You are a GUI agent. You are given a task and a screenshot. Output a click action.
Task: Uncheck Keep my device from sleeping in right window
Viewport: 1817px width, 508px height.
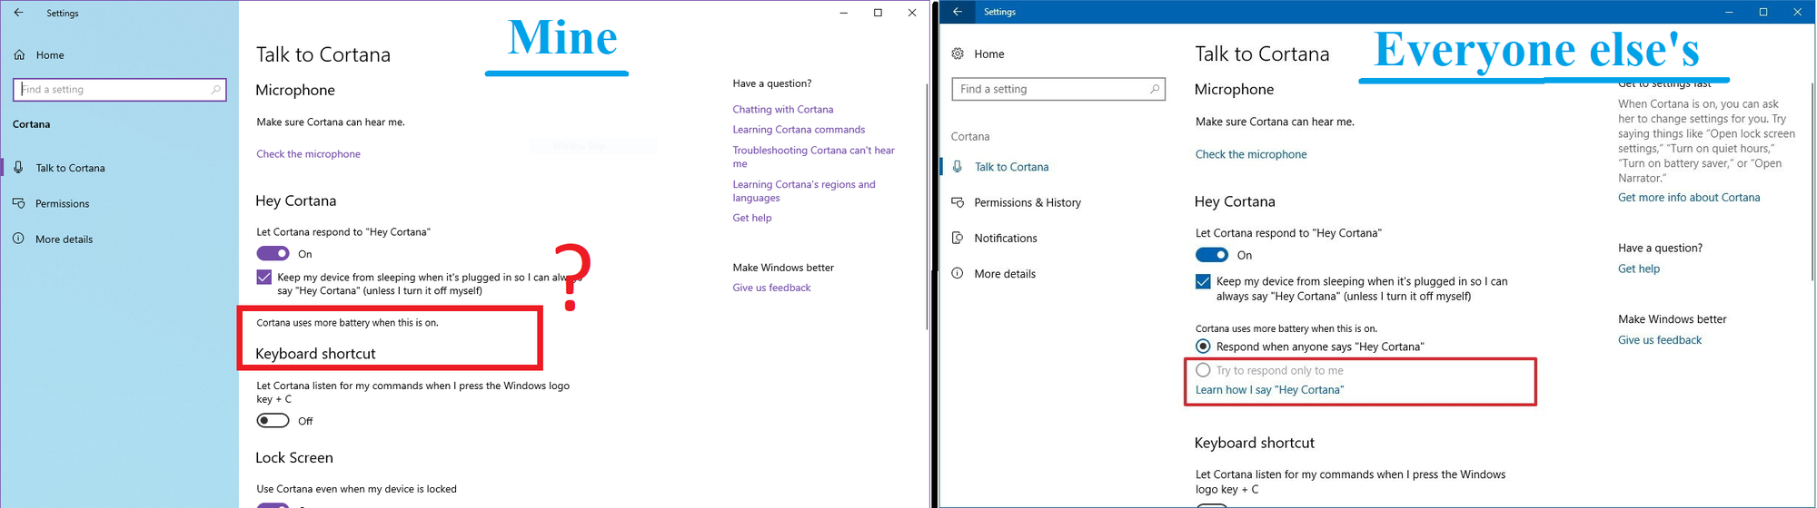(1203, 281)
